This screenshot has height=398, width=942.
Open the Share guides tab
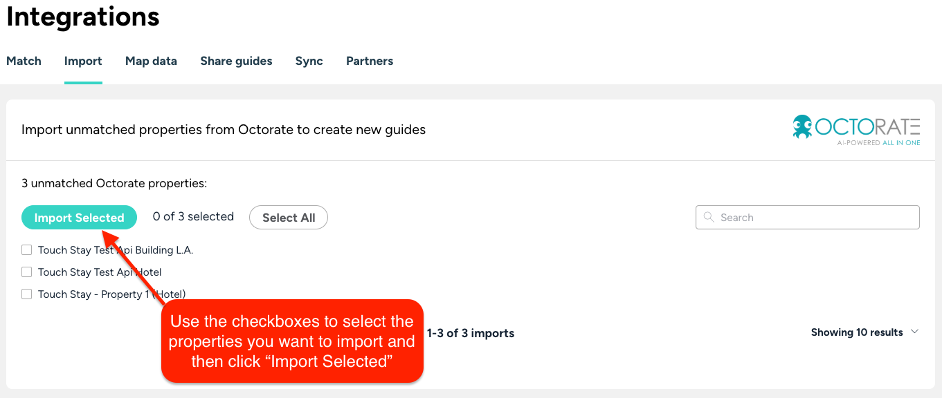[x=236, y=61]
